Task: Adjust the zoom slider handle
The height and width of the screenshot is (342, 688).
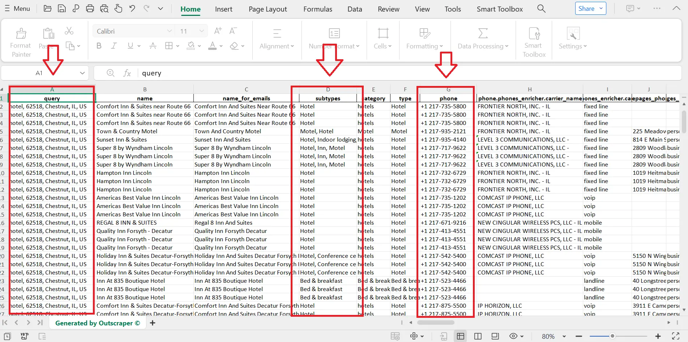Action: click(x=612, y=336)
